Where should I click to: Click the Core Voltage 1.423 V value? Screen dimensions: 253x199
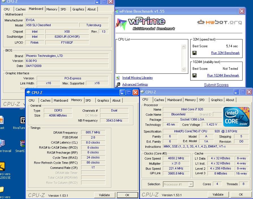pos(211,124)
